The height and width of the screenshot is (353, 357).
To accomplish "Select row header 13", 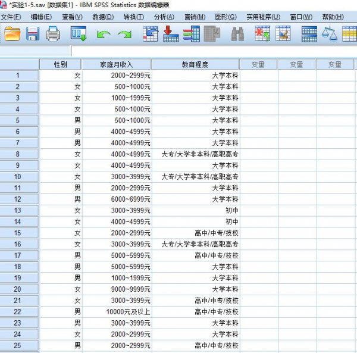I will pyautogui.click(x=19, y=211).
